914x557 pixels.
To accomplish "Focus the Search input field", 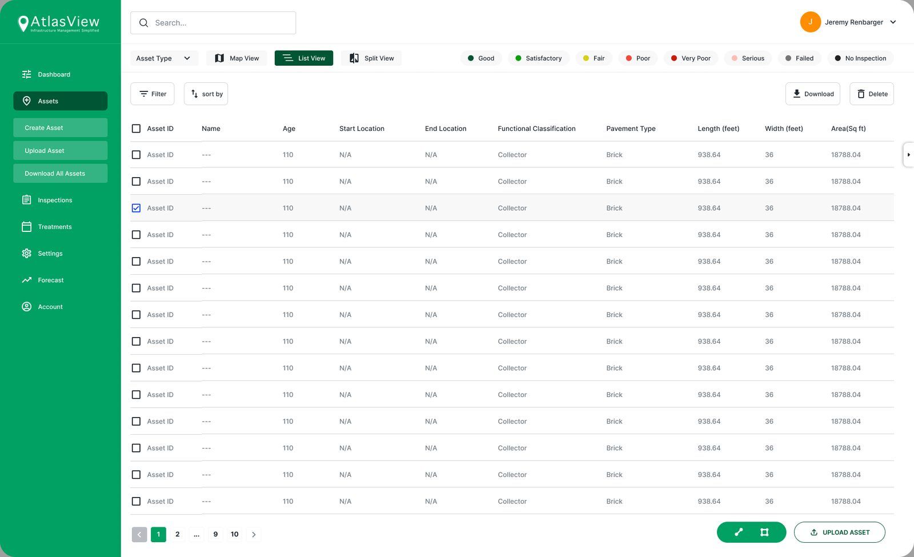I will [x=213, y=23].
